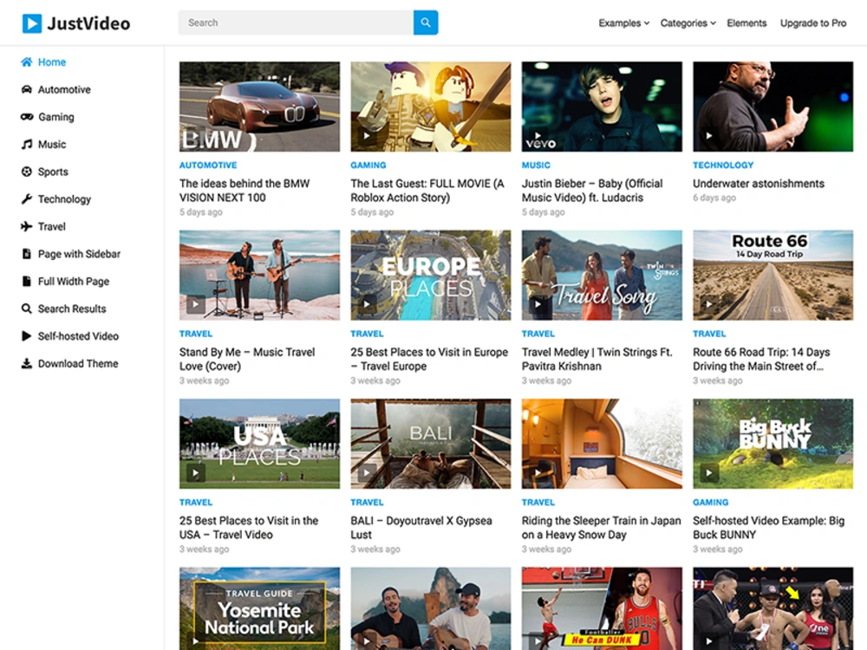Expand the Categories dropdown menu
867x650 pixels.
point(688,23)
